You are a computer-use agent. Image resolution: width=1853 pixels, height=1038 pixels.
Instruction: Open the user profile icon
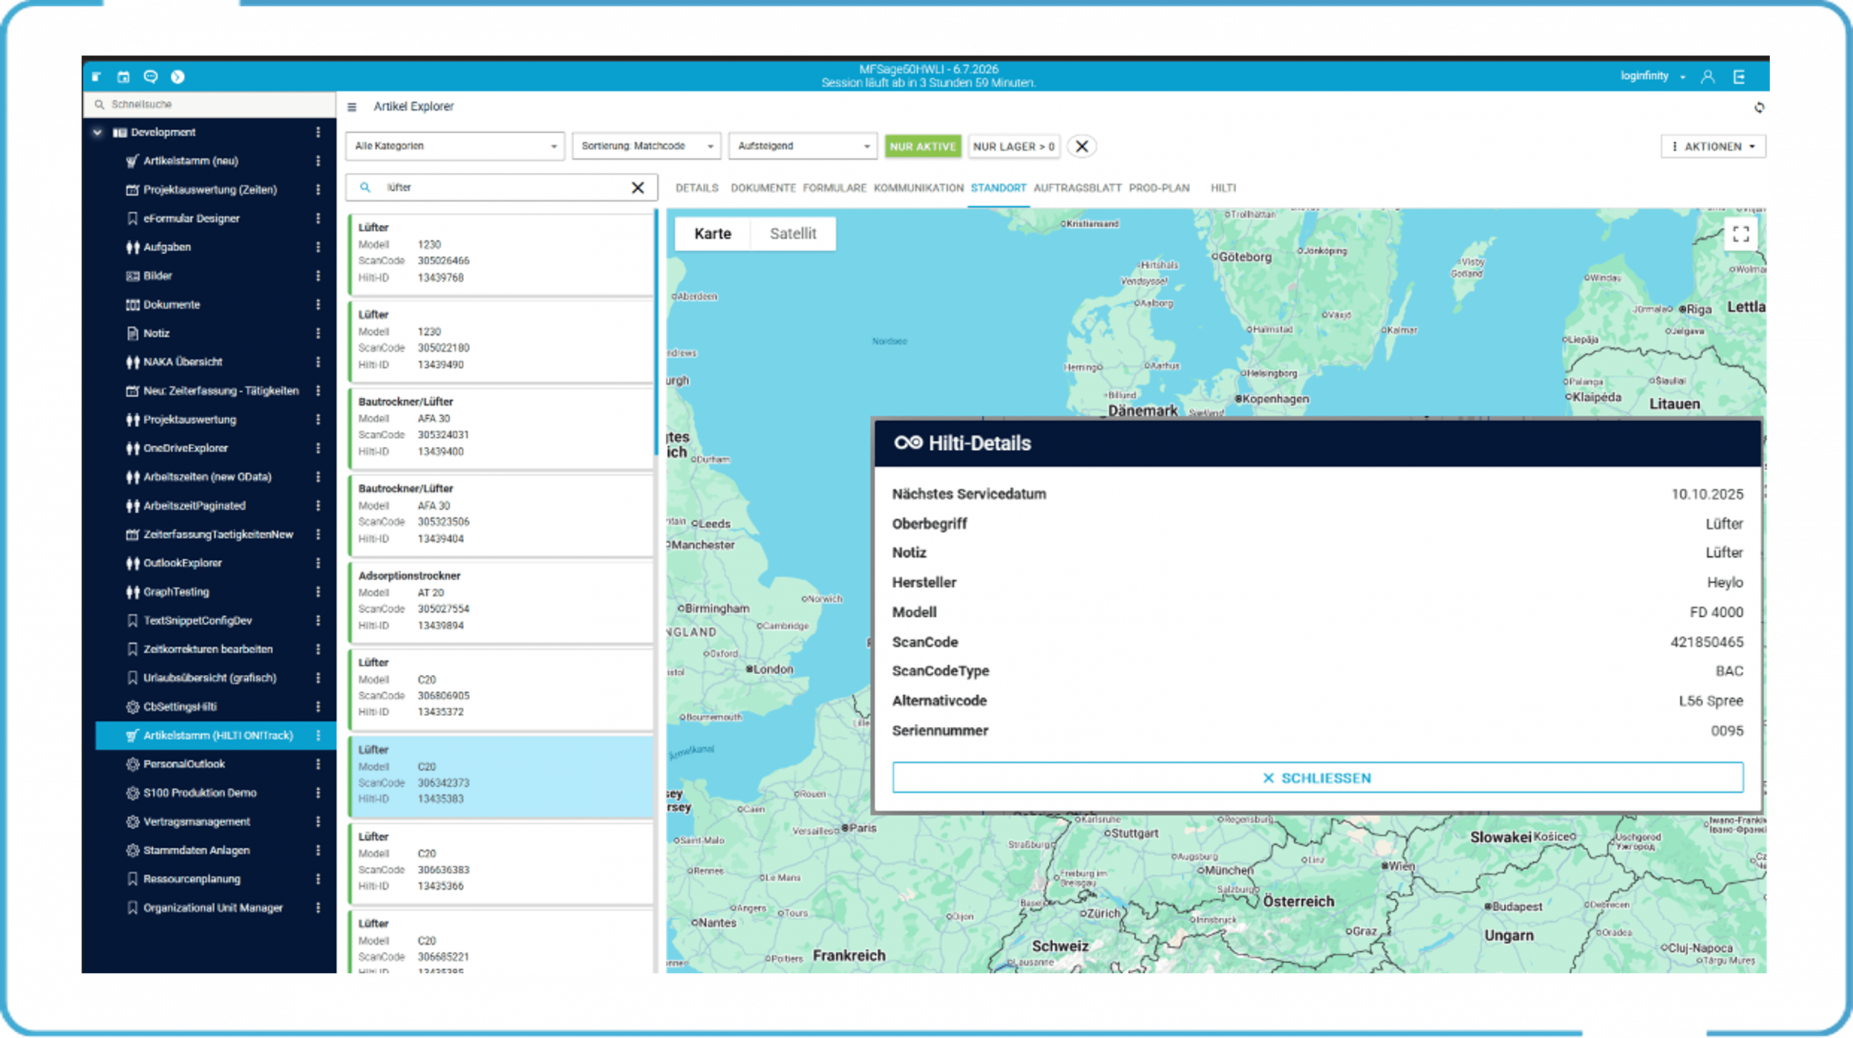1708,77
